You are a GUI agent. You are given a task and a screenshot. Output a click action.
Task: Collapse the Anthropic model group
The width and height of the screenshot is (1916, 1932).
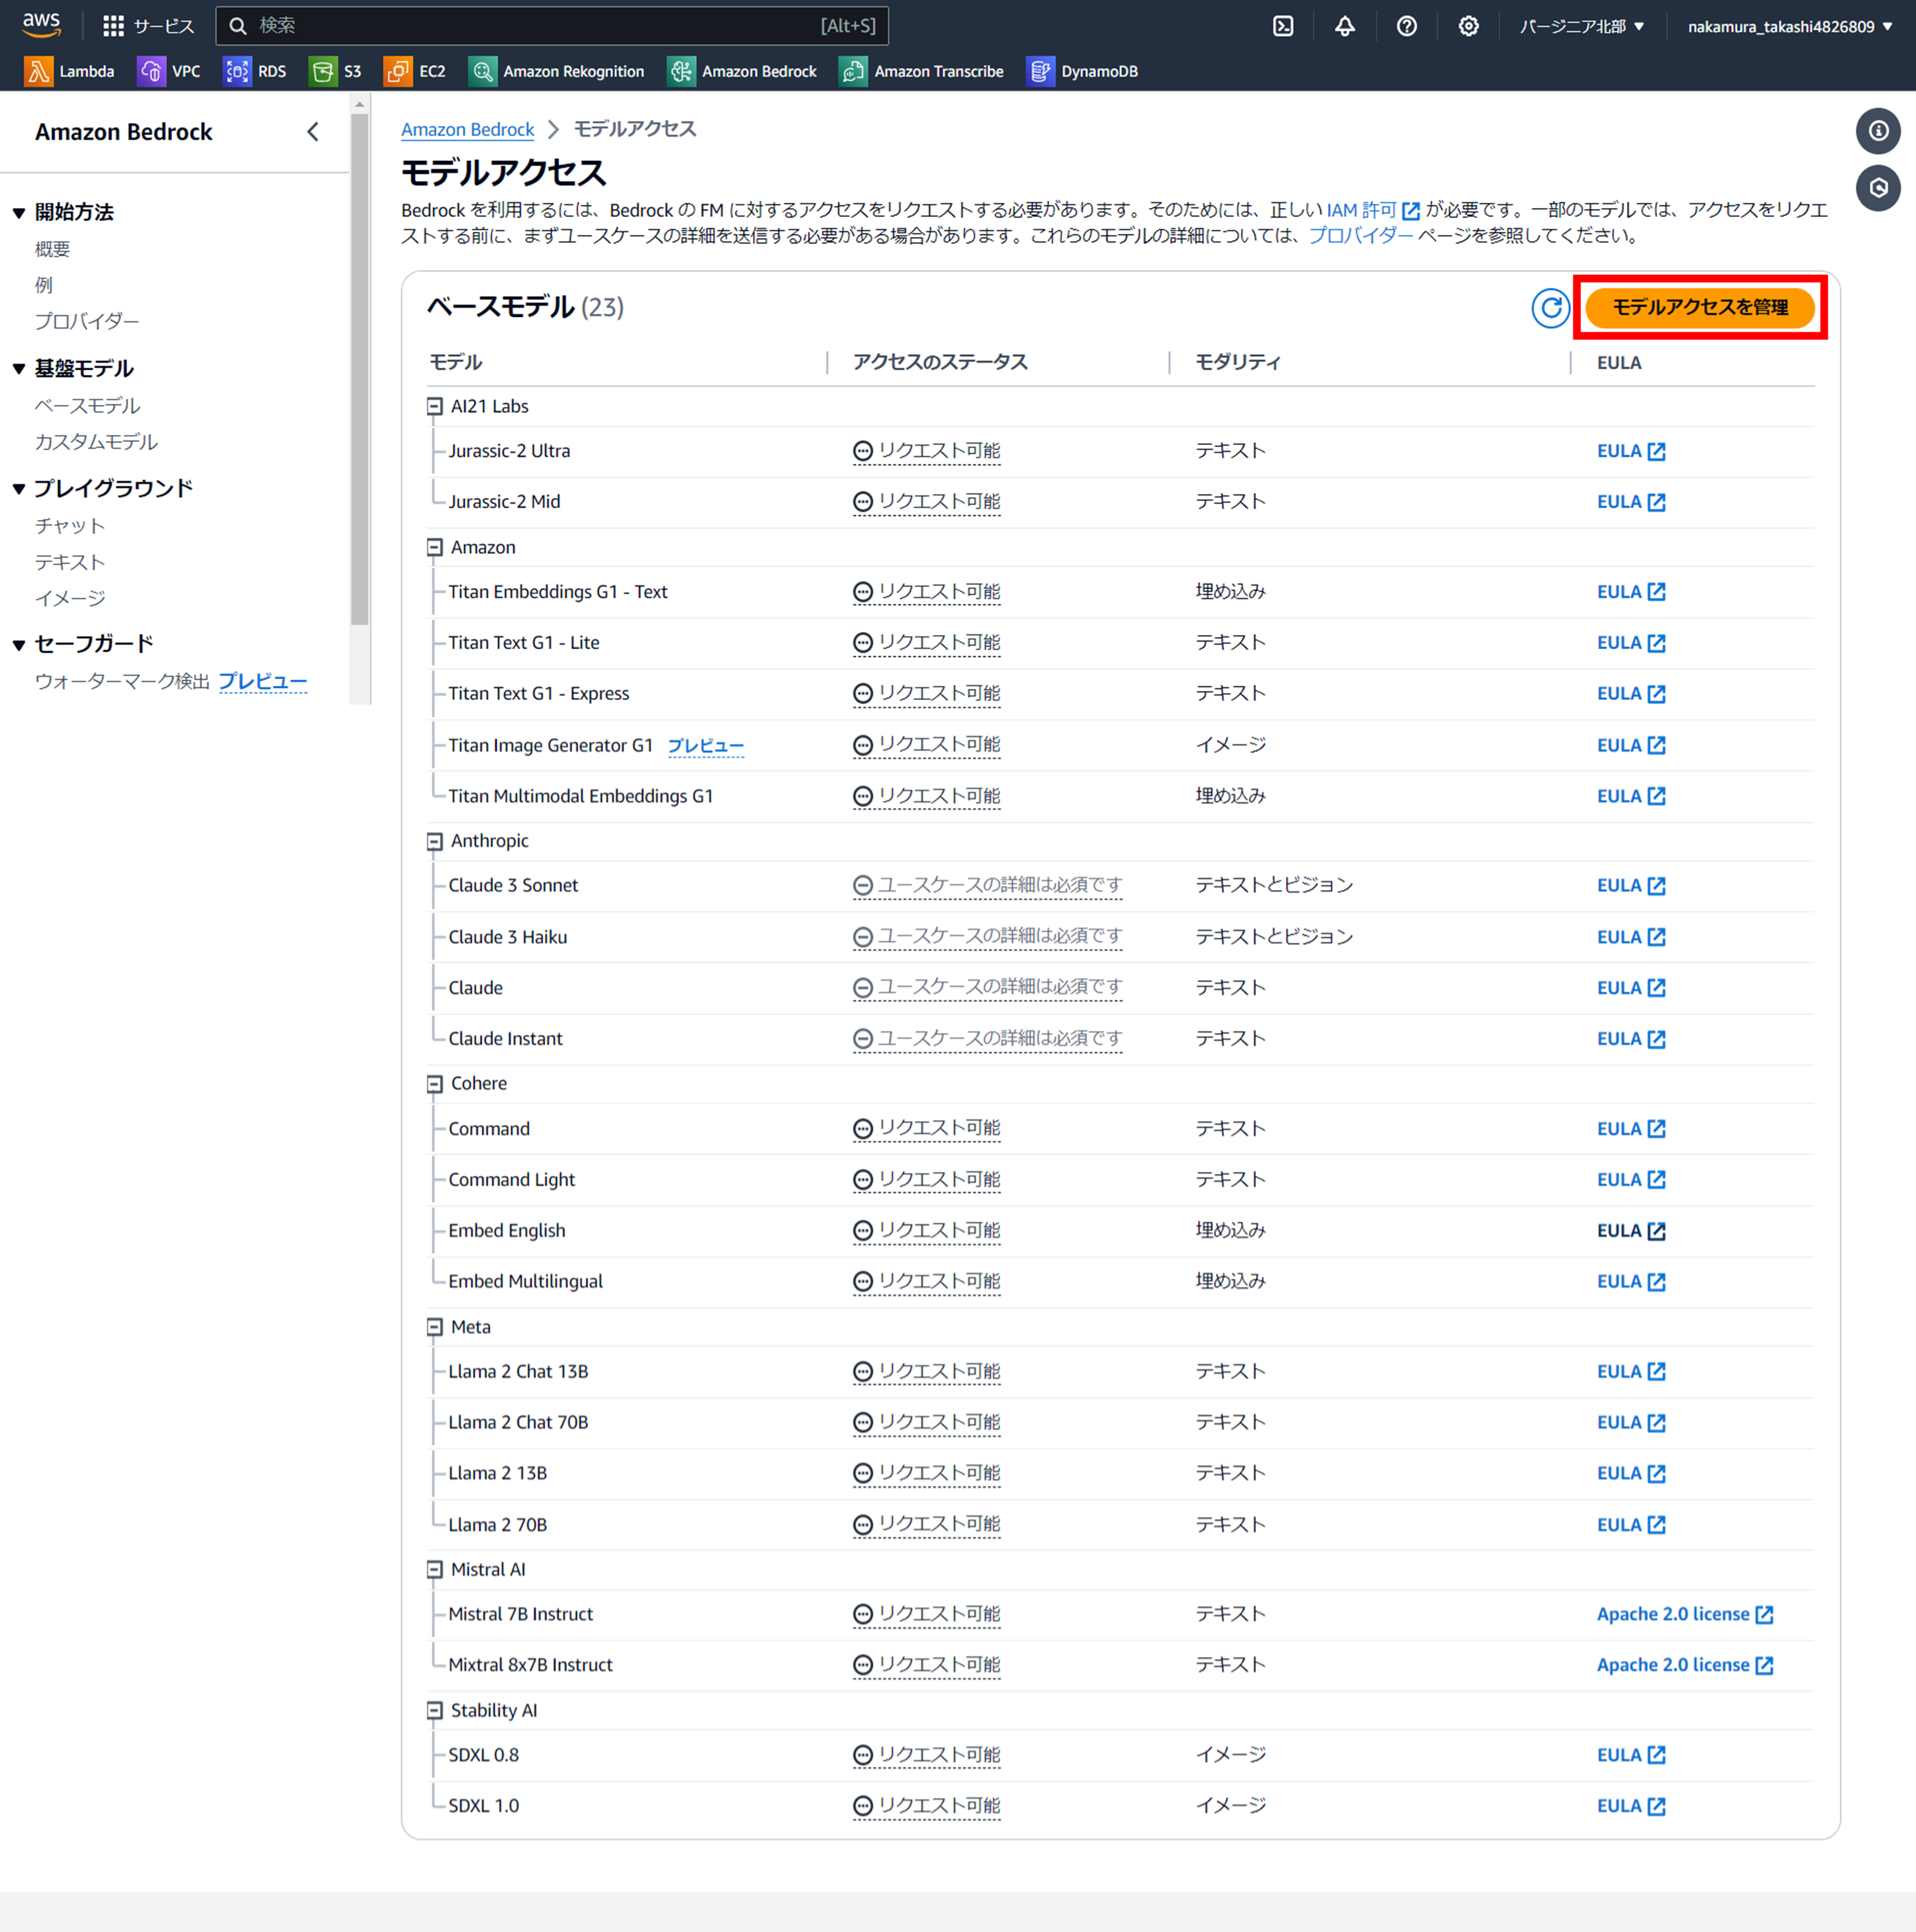(434, 841)
